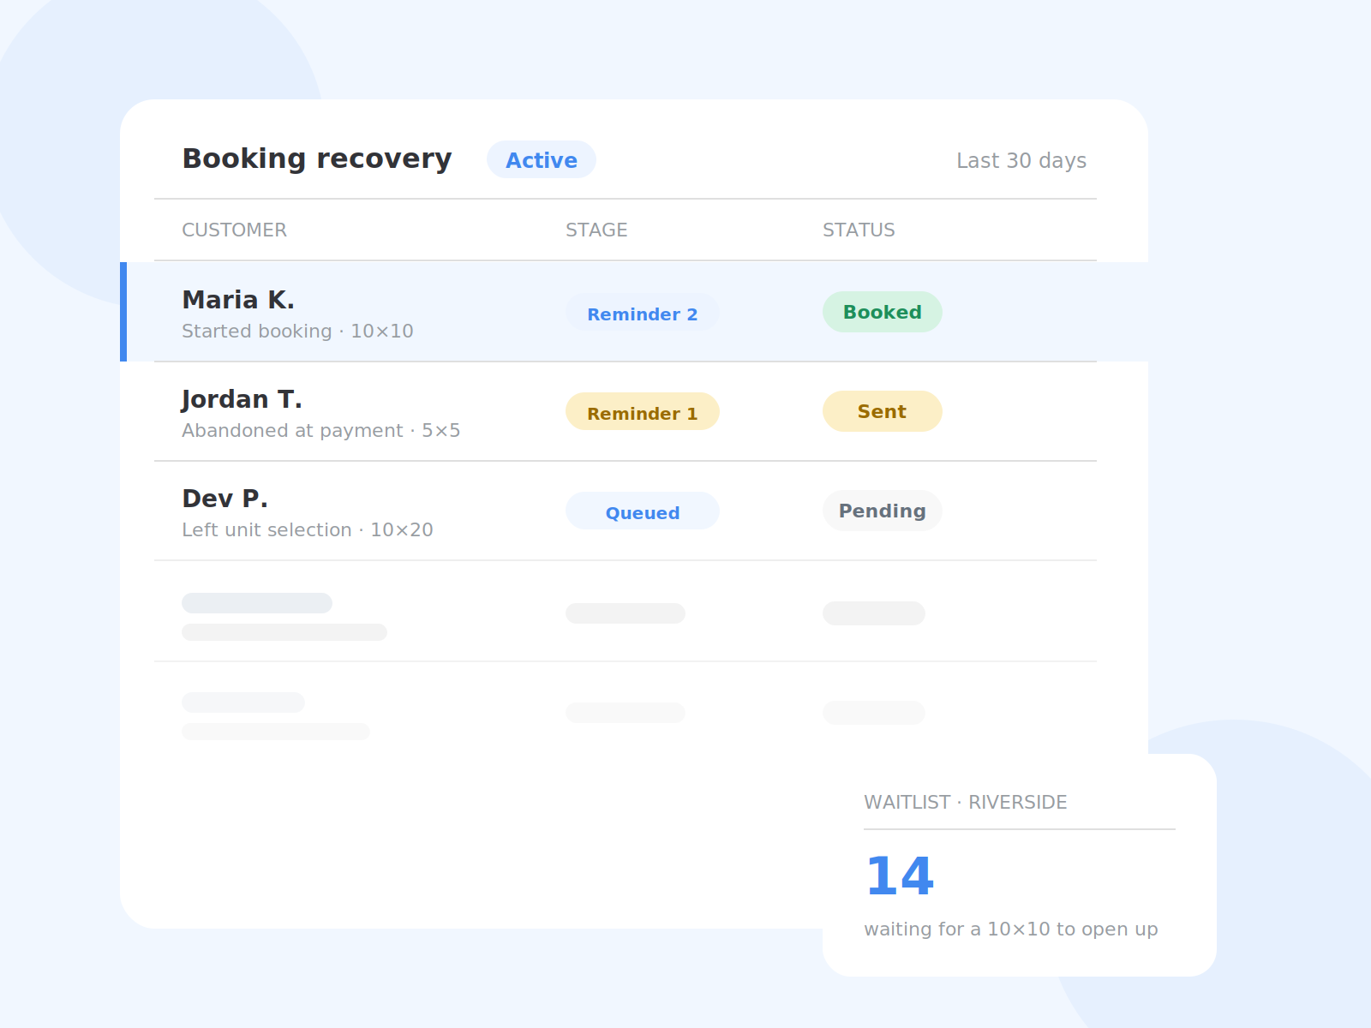Screen dimensions: 1371x1028
Task: Click the Pending status pill
Action: 883,511
